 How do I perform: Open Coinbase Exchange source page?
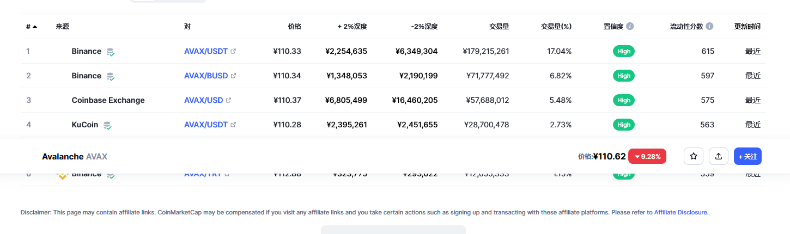108,100
